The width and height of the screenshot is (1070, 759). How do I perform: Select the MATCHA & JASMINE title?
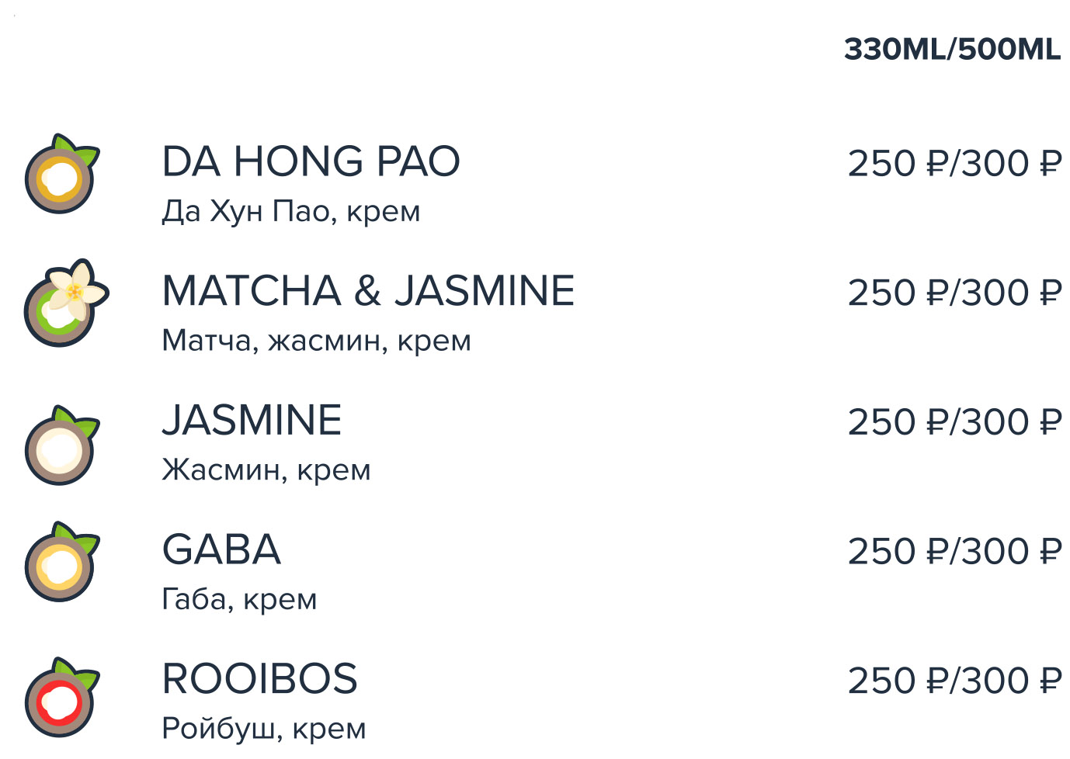(368, 291)
